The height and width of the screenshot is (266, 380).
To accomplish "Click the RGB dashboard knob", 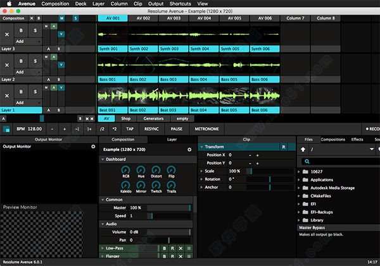I will (125, 170).
